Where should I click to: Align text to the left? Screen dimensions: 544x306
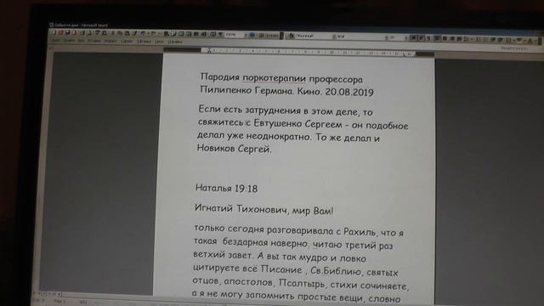coord(437,37)
